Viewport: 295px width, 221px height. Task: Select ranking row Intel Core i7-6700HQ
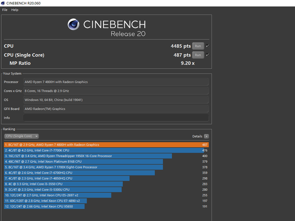106,173
